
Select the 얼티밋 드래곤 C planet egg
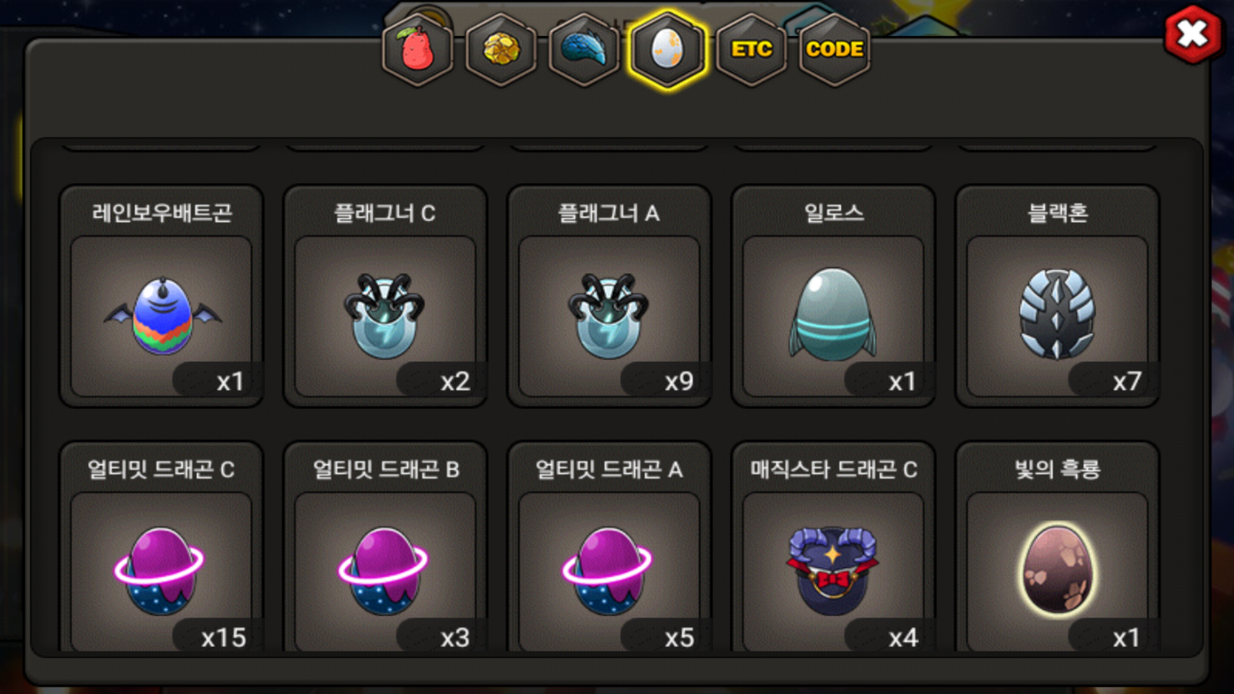click(161, 546)
